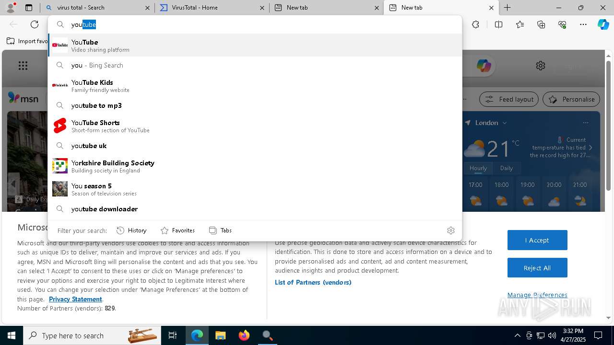Image resolution: width=614 pixels, height=345 pixels.
Task: Click Import favorites in bookmarks bar
Action: [x=28, y=41]
